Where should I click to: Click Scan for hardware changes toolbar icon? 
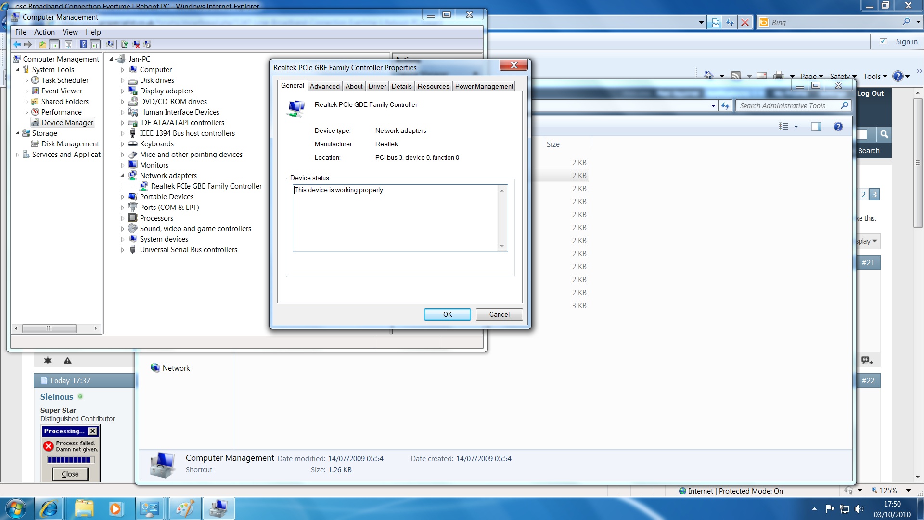coord(110,44)
